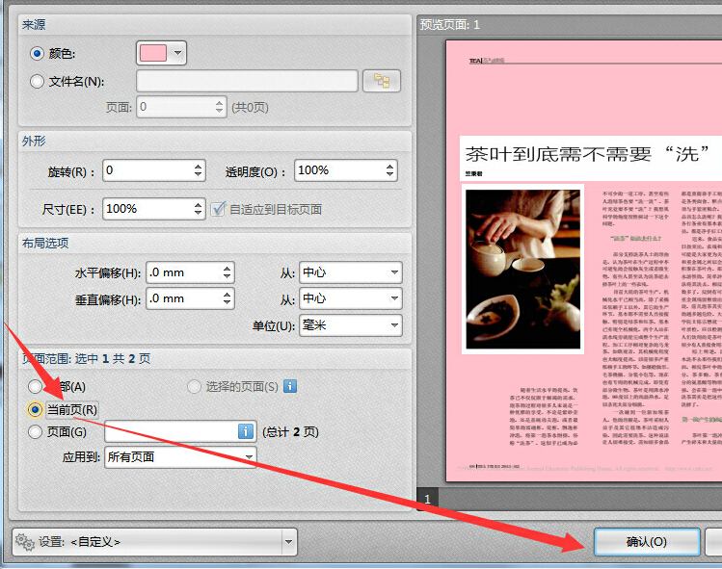Click the (总计 2 页) text
This screenshot has width=722, height=569.
290,432
